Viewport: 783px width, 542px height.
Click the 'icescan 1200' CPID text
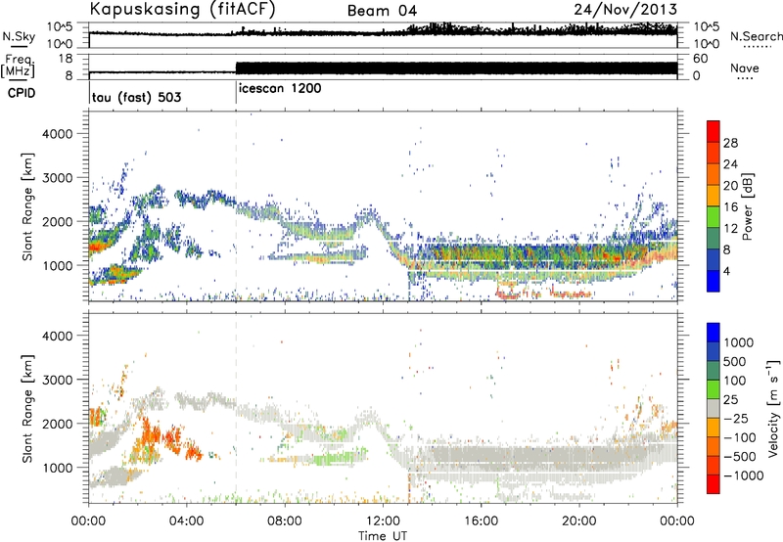pyautogui.click(x=280, y=89)
